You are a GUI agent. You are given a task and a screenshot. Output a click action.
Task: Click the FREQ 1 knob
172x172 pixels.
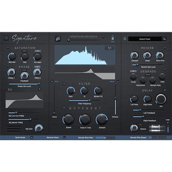tap(12, 72)
